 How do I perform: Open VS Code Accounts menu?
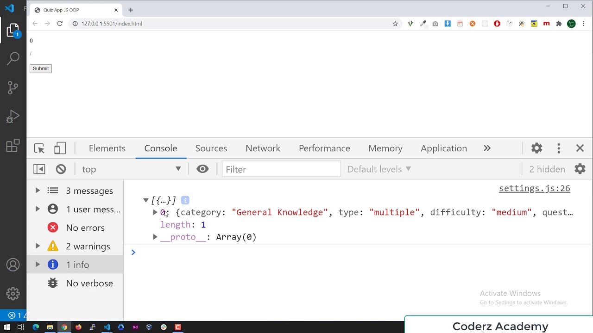click(x=13, y=265)
